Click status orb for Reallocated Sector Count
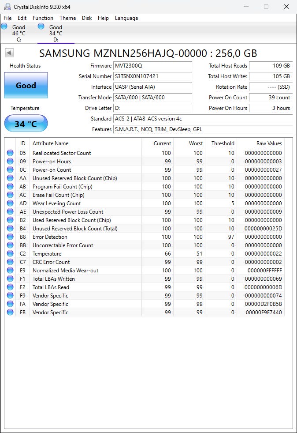Image resolution: width=297 pixels, height=433 pixels. (x=10, y=153)
